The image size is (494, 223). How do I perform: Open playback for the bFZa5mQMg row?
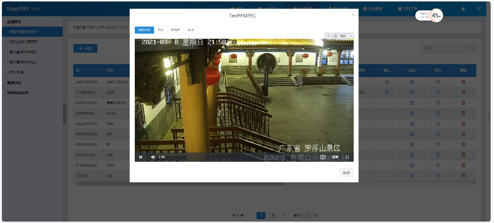click(x=437, y=165)
